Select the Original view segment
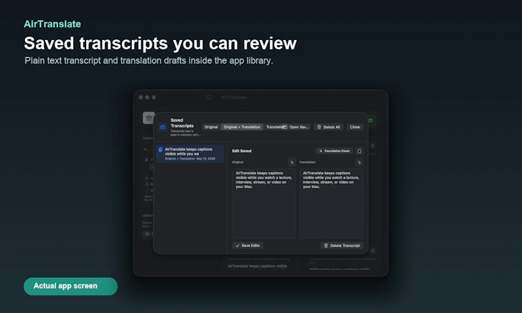This screenshot has width=522, height=313. point(211,127)
